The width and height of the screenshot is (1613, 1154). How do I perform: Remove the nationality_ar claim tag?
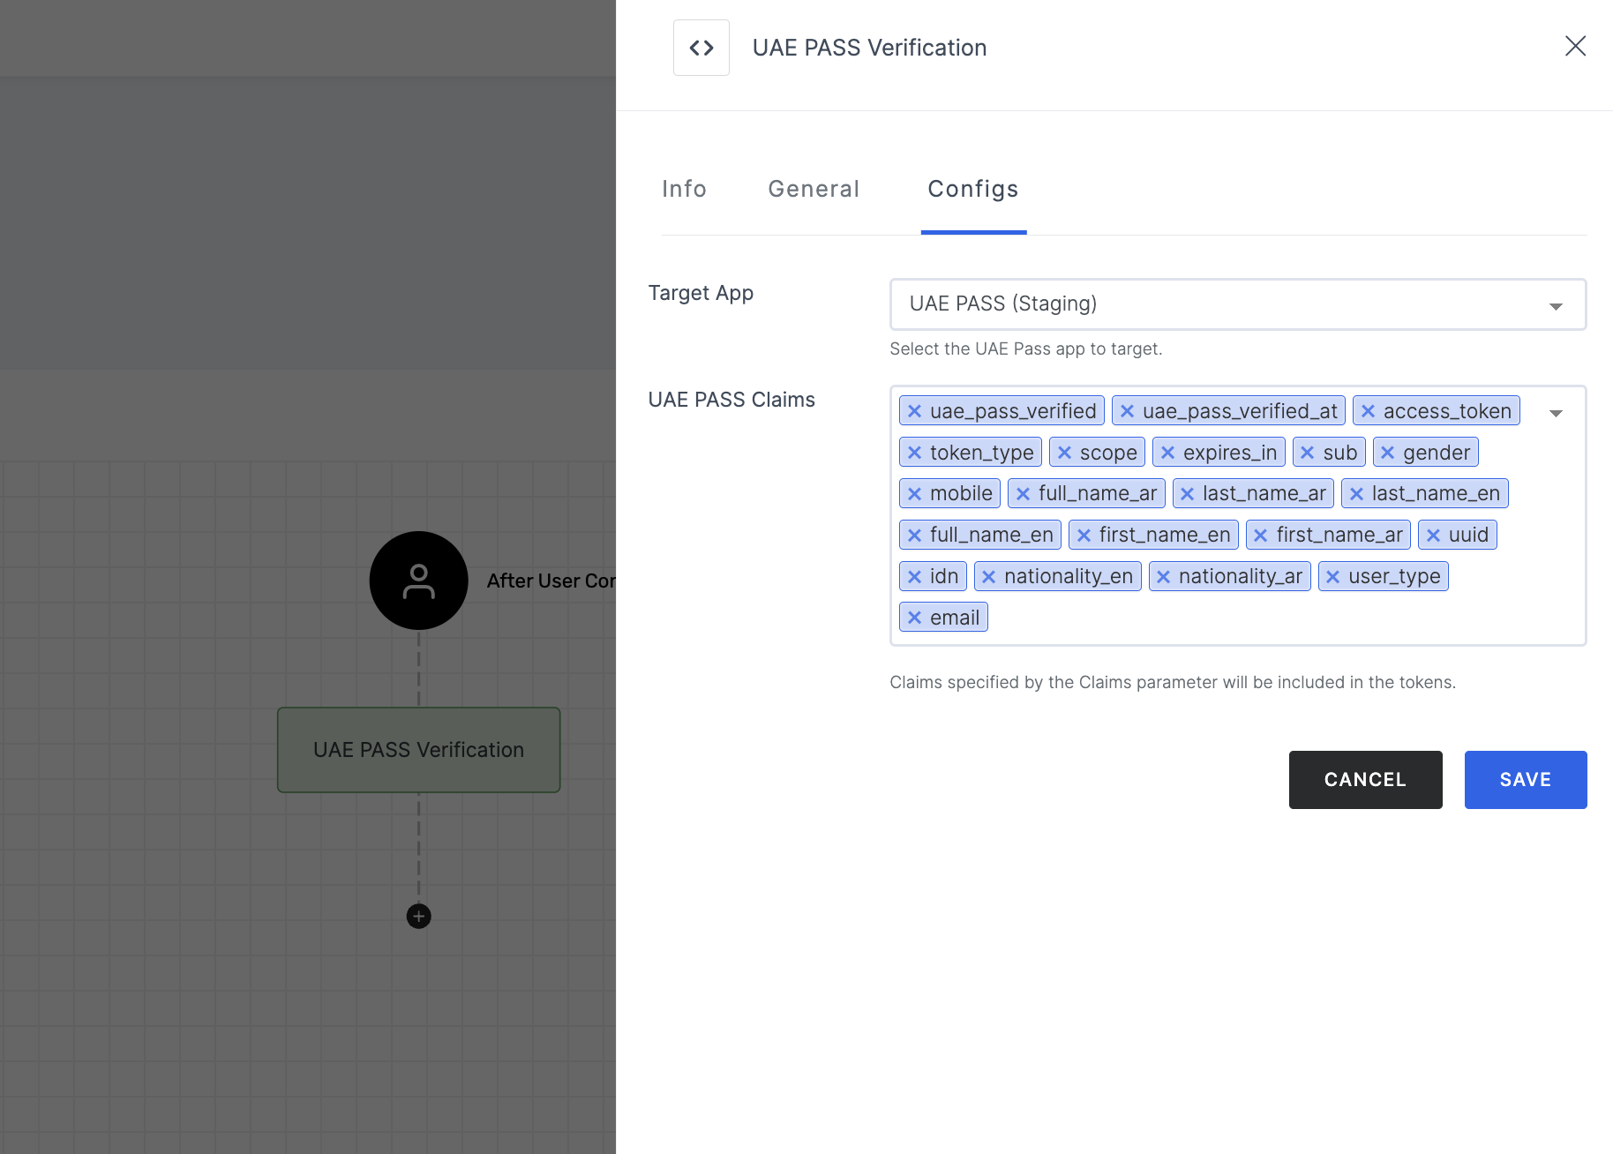(1164, 577)
